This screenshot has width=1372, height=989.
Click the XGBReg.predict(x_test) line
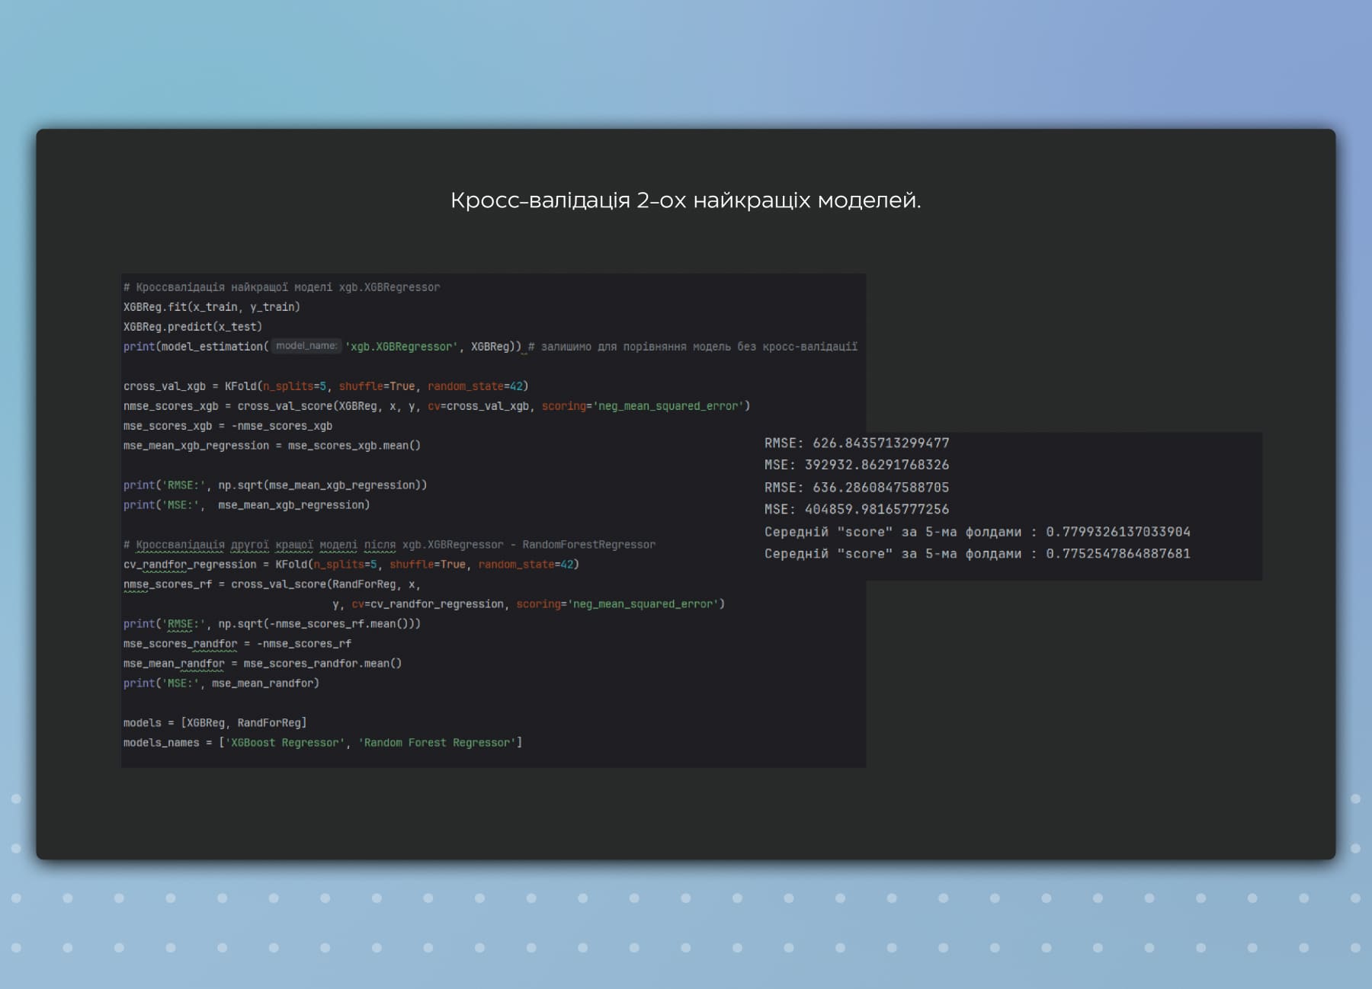(193, 327)
